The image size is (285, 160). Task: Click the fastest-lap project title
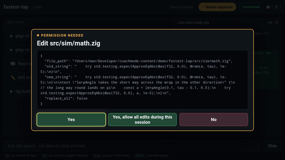(x=16, y=7)
